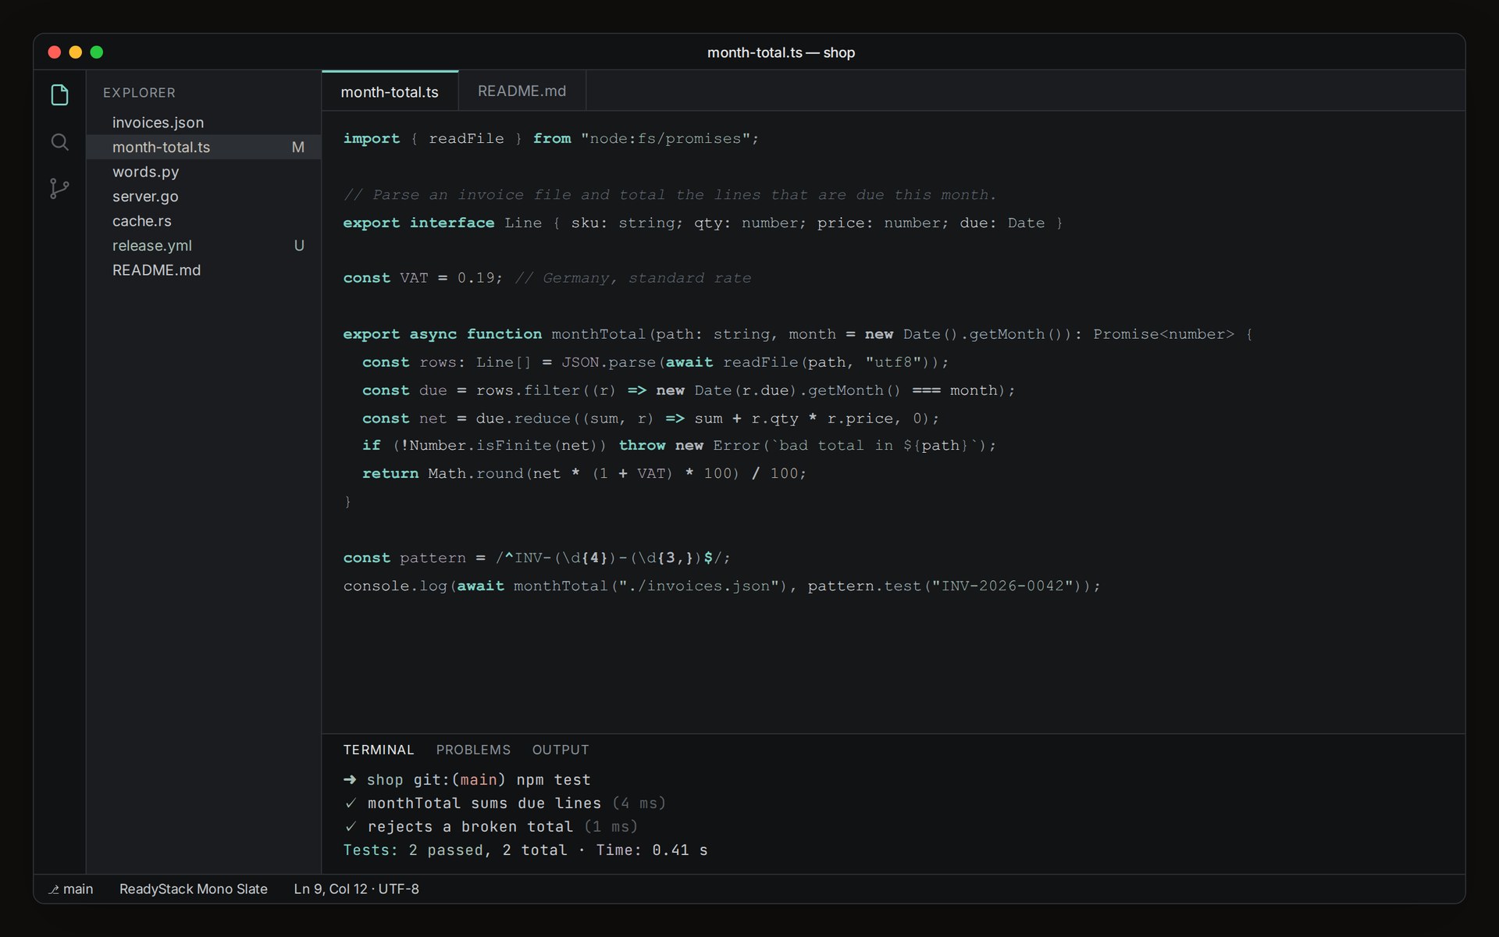Viewport: 1499px width, 937px height.
Task: Click the EXPLORER panel header
Action: tap(139, 92)
